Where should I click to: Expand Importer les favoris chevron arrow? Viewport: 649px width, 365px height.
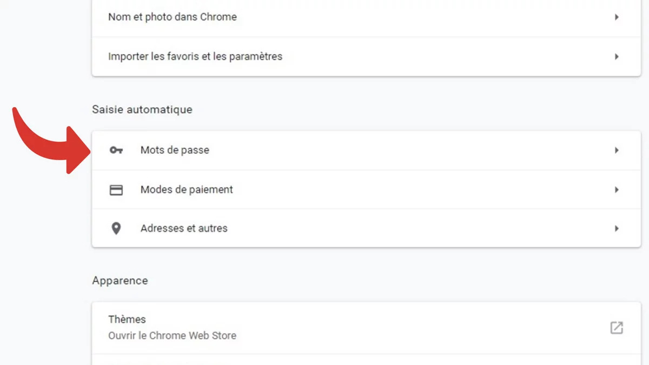(617, 56)
